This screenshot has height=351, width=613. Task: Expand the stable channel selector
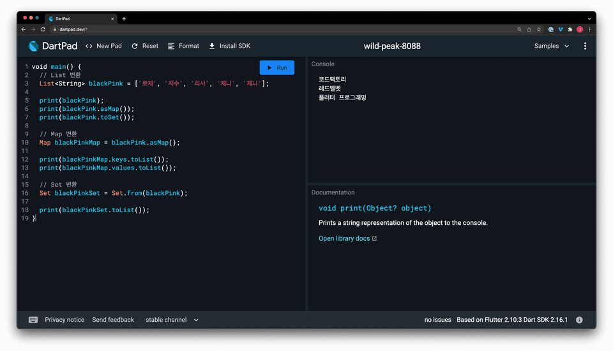(x=172, y=320)
